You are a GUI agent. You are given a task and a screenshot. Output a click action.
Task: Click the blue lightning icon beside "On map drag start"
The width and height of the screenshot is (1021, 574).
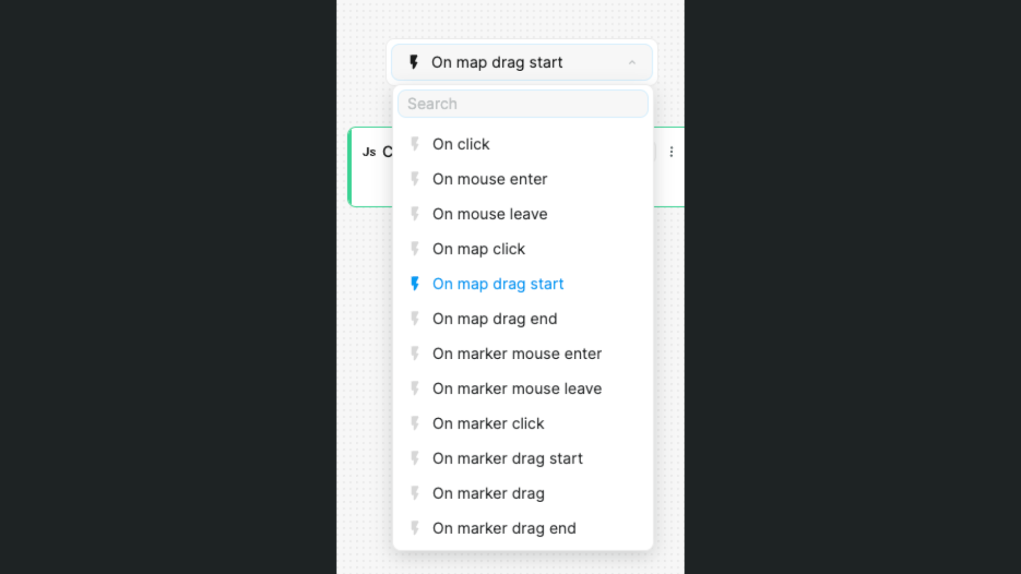[x=415, y=284]
